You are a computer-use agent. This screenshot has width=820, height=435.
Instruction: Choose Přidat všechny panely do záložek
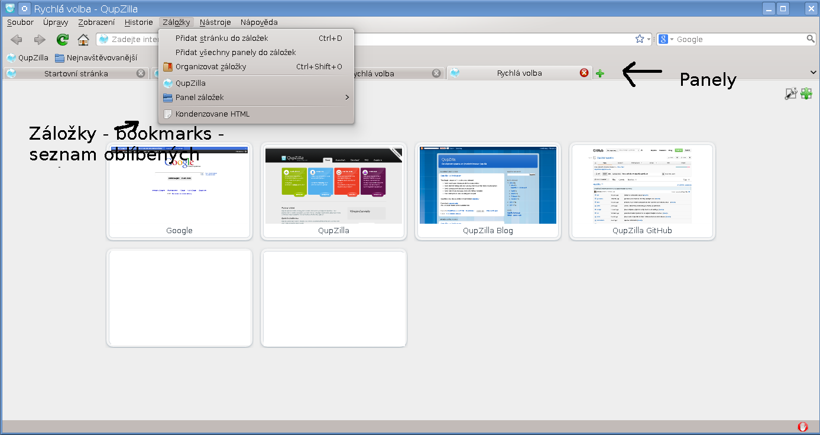(x=256, y=53)
